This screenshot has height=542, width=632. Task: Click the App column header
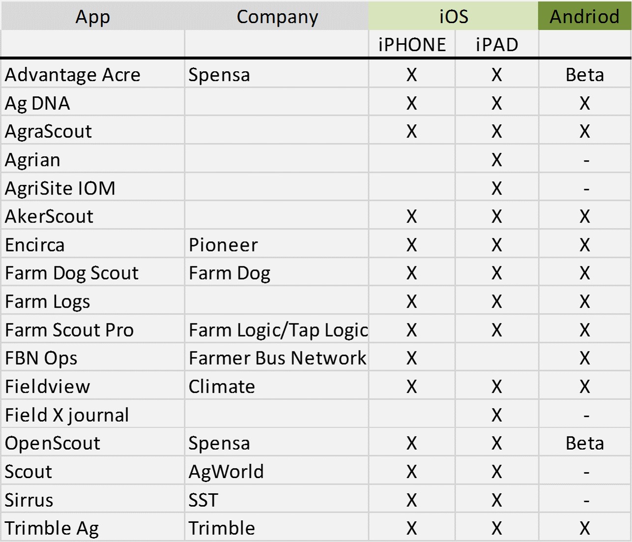92,17
